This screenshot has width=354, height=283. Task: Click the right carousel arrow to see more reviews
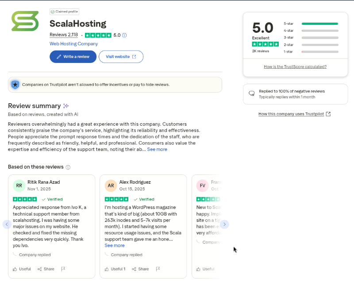(224, 225)
